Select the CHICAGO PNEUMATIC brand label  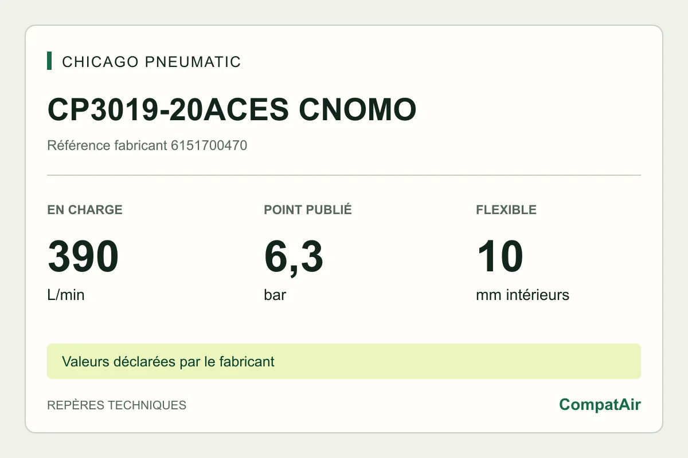pyautogui.click(x=151, y=62)
